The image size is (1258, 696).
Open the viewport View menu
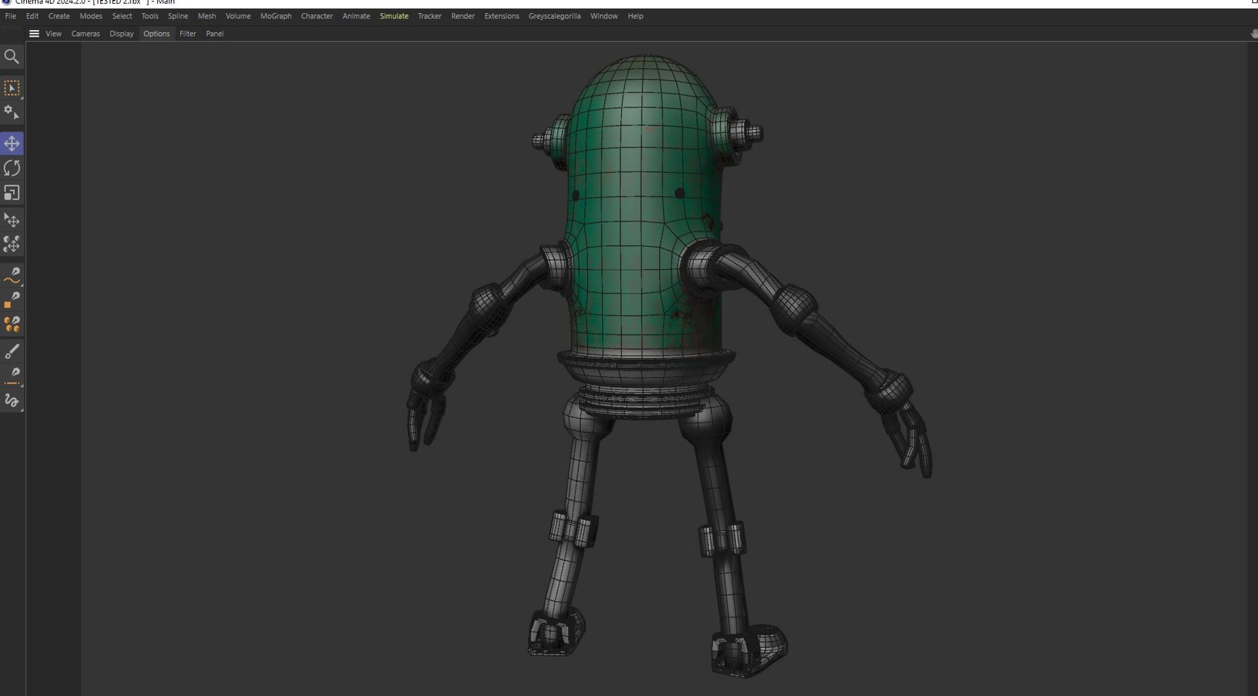54,34
